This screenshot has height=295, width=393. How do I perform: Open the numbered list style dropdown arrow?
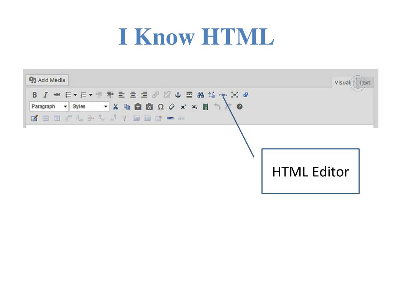click(x=91, y=95)
